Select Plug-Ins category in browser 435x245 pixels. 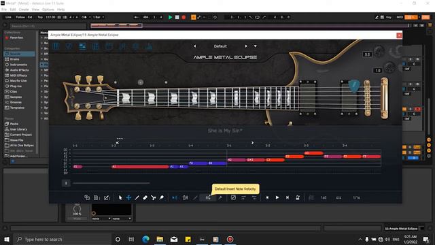pyautogui.click(x=16, y=86)
